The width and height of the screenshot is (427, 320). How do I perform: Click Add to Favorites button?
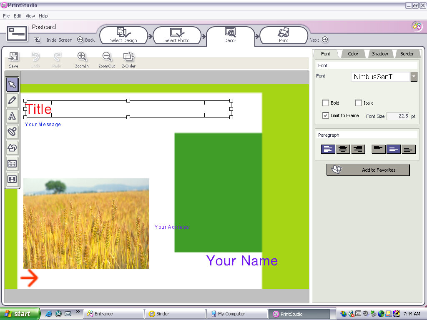[368, 170]
